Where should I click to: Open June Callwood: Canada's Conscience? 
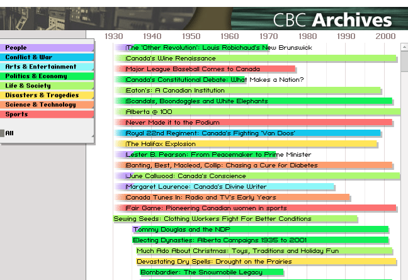(257, 176)
